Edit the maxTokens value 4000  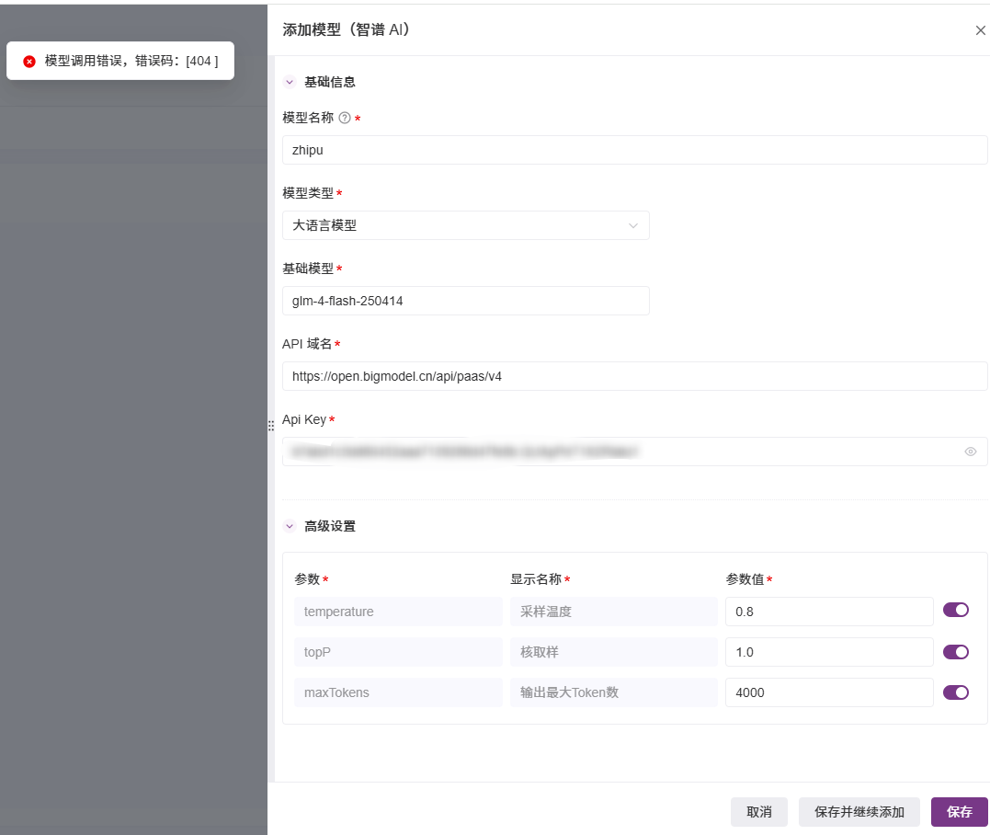coord(828,692)
